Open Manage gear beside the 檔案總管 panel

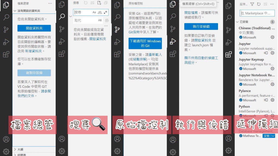6,152
